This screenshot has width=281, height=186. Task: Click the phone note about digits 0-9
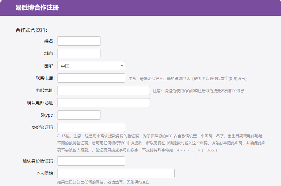click(x=187, y=79)
